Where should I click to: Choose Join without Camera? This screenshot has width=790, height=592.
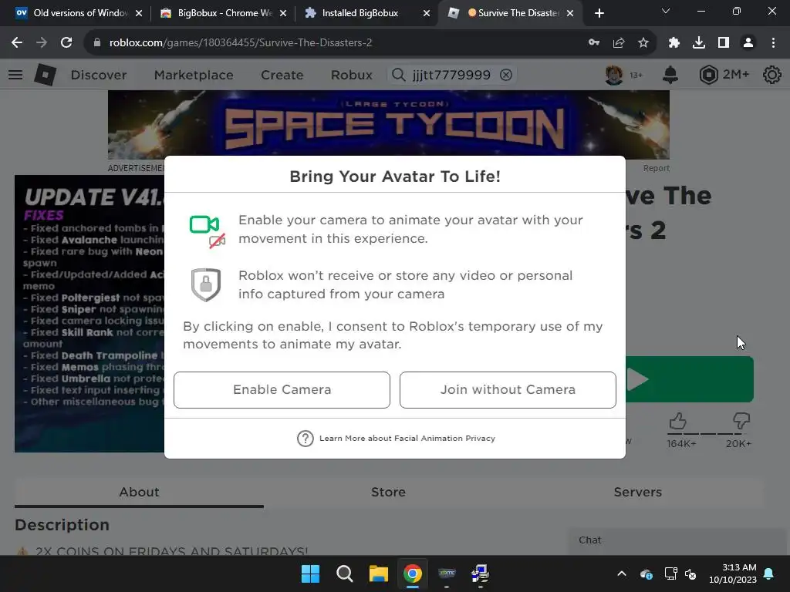click(x=508, y=389)
